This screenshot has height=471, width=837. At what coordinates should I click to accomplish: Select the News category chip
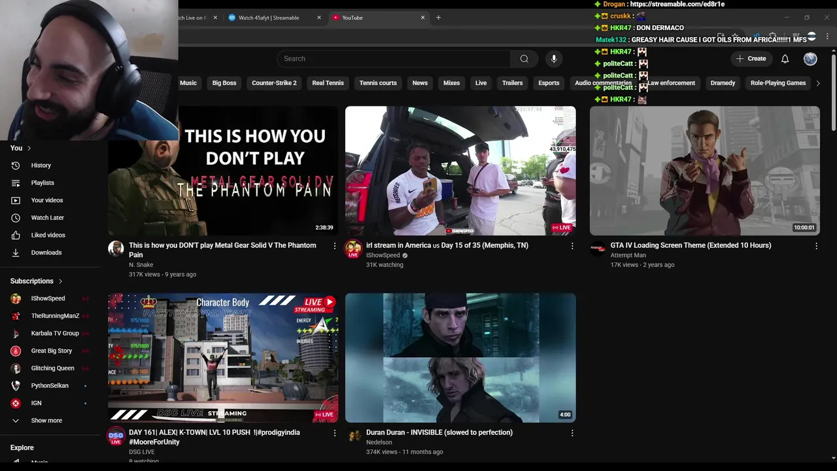pos(420,83)
